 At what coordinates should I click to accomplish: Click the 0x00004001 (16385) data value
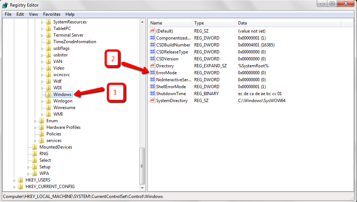pyautogui.click(x=256, y=45)
